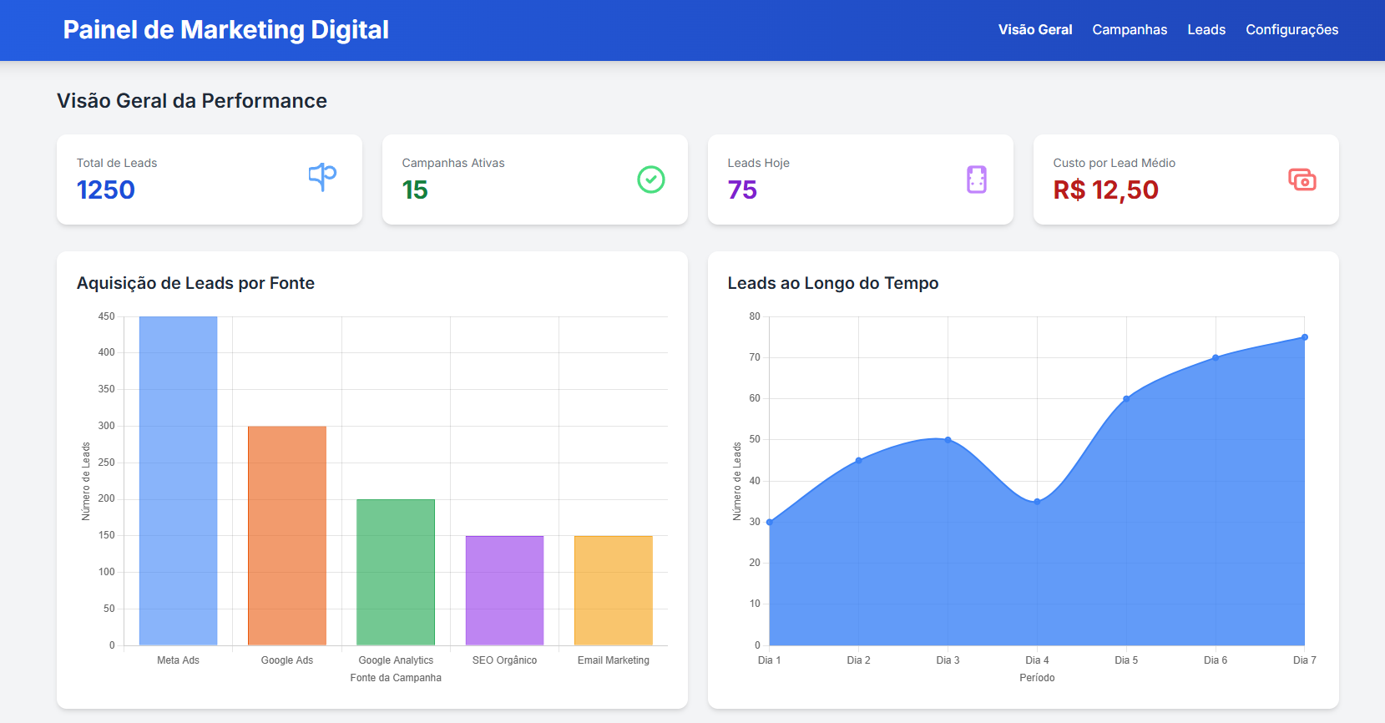
Task: Click the Custo por Lead Médio label
Action: point(1114,163)
